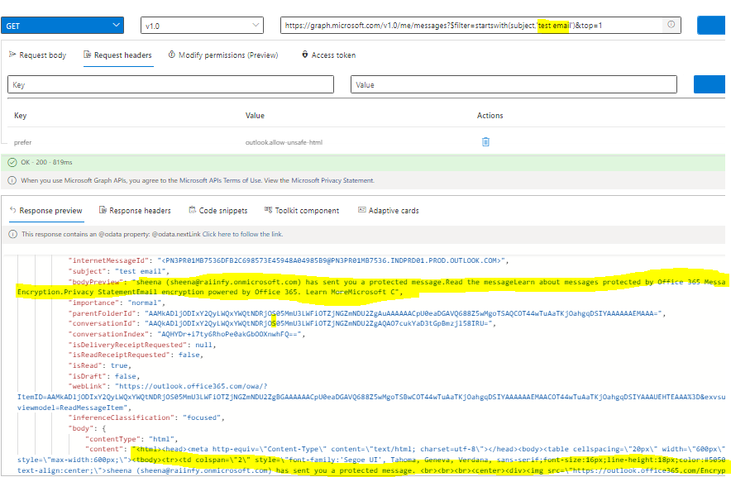
Task: Click the bodyPreview highlighted text
Action: pos(371,287)
